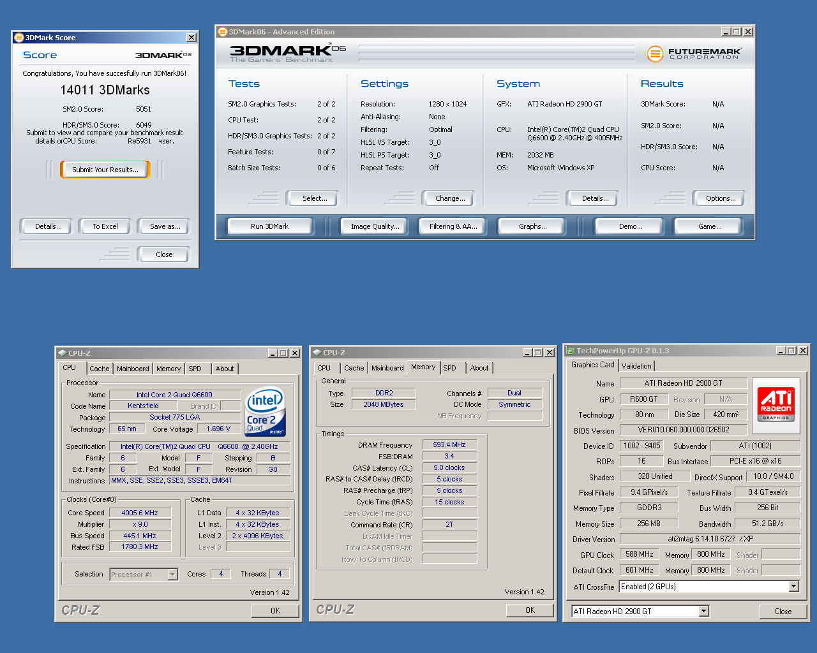Image resolution: width=817 pixels, height=653 pixels.
Task: Click the Driver Version field in GPU-Z
Action: click(710, 539)
